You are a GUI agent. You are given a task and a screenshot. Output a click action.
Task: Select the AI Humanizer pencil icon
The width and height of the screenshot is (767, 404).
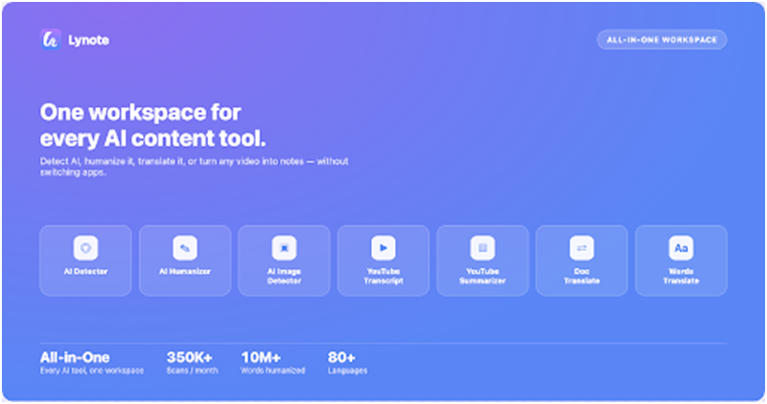pyautogui.click(x=185, y=248)
